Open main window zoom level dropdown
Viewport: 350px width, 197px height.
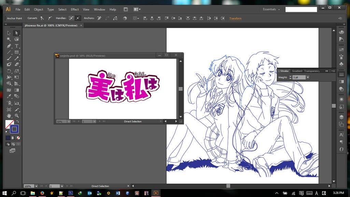pos(36,186)
